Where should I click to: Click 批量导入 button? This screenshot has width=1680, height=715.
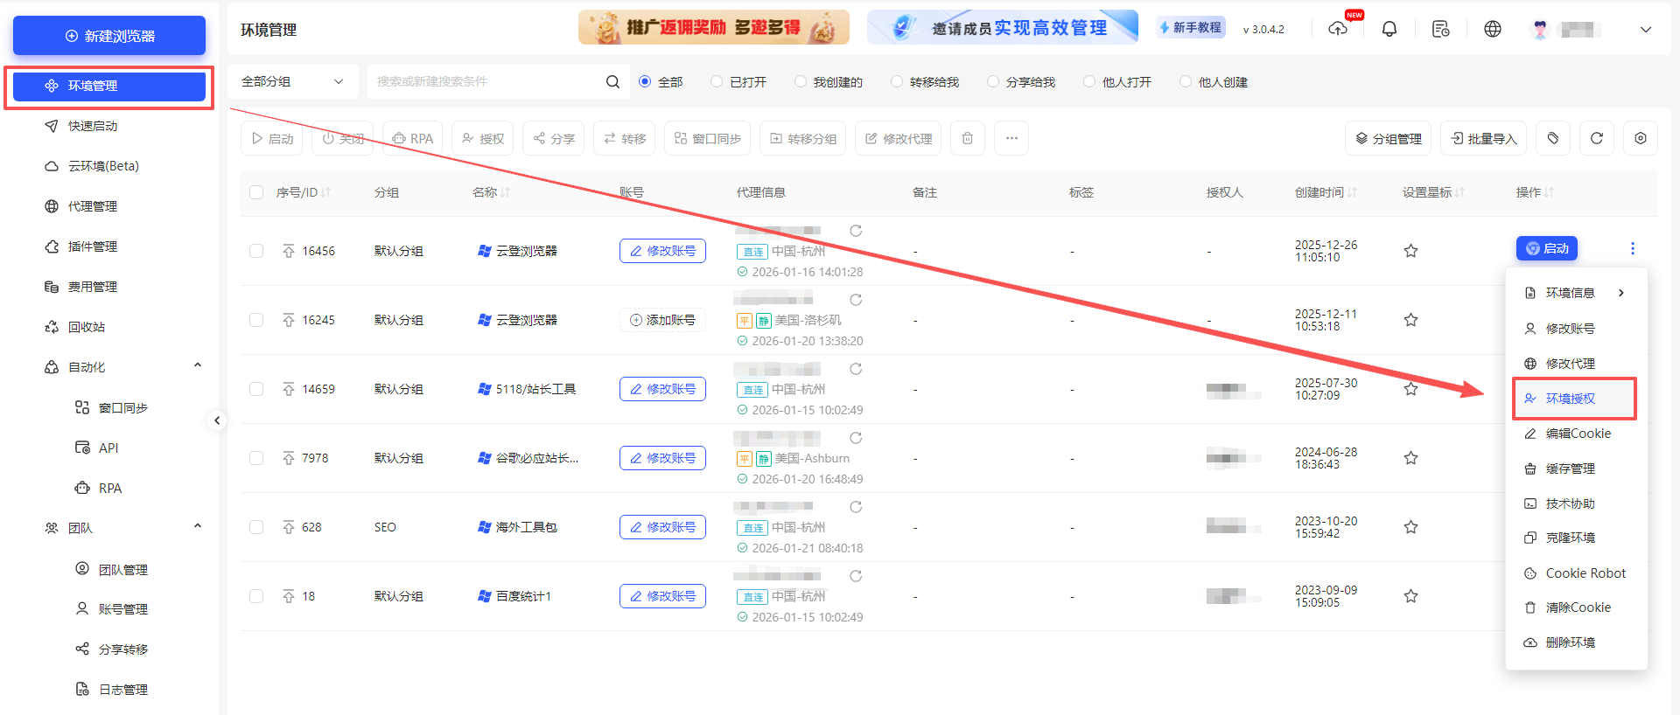[1483, 138]
